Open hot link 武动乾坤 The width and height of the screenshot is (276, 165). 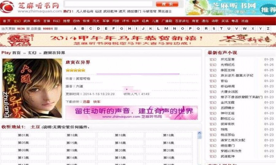pos(110,11)
